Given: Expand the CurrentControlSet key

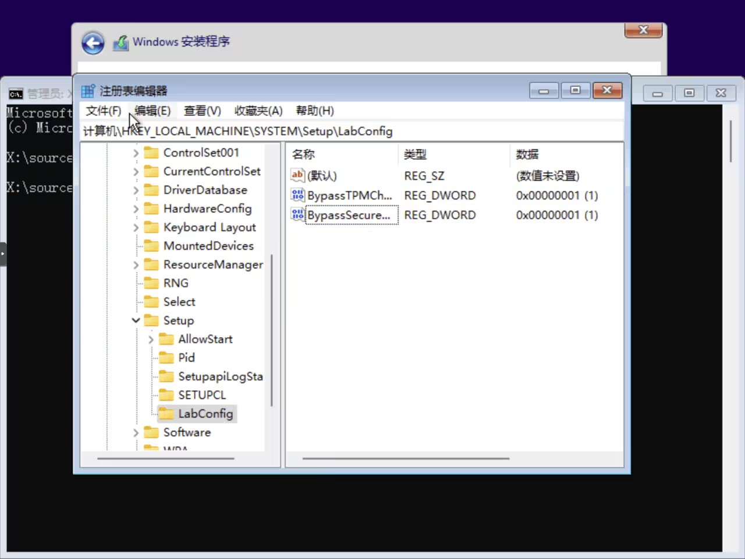Looking at the screenshot, I should pyautogui.click(x=136, y=172).
